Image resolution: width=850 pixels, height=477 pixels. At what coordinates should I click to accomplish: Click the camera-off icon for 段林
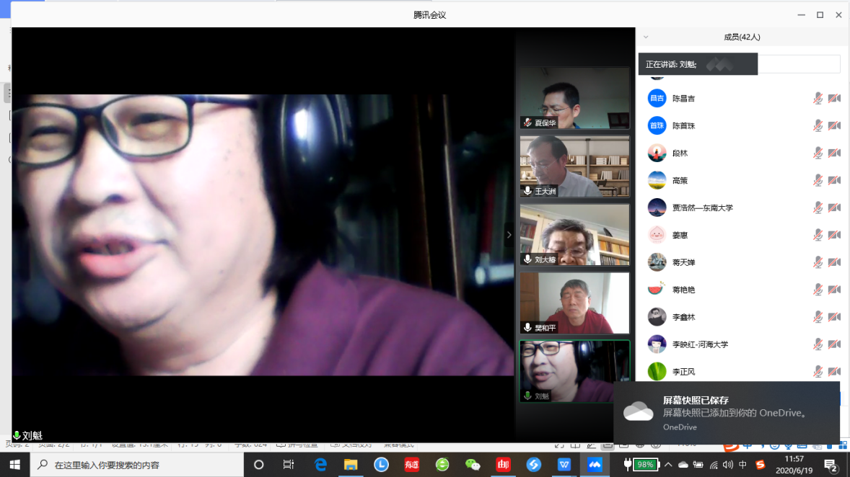coord(833,153)
